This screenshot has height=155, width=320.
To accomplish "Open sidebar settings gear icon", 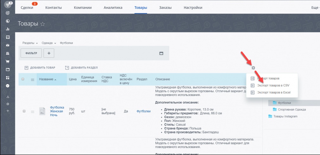I will 8,104.
